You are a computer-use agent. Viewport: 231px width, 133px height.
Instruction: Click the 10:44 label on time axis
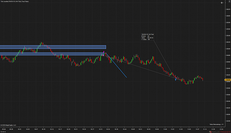click(125, 129)
